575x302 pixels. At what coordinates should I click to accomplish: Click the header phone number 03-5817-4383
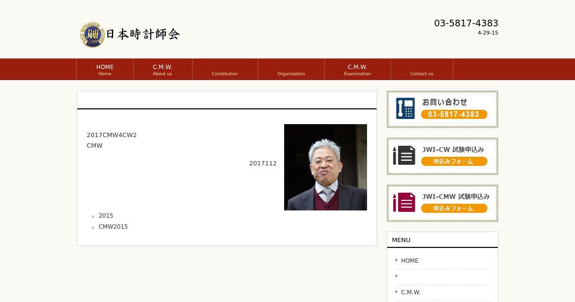[x=466, y=23]
